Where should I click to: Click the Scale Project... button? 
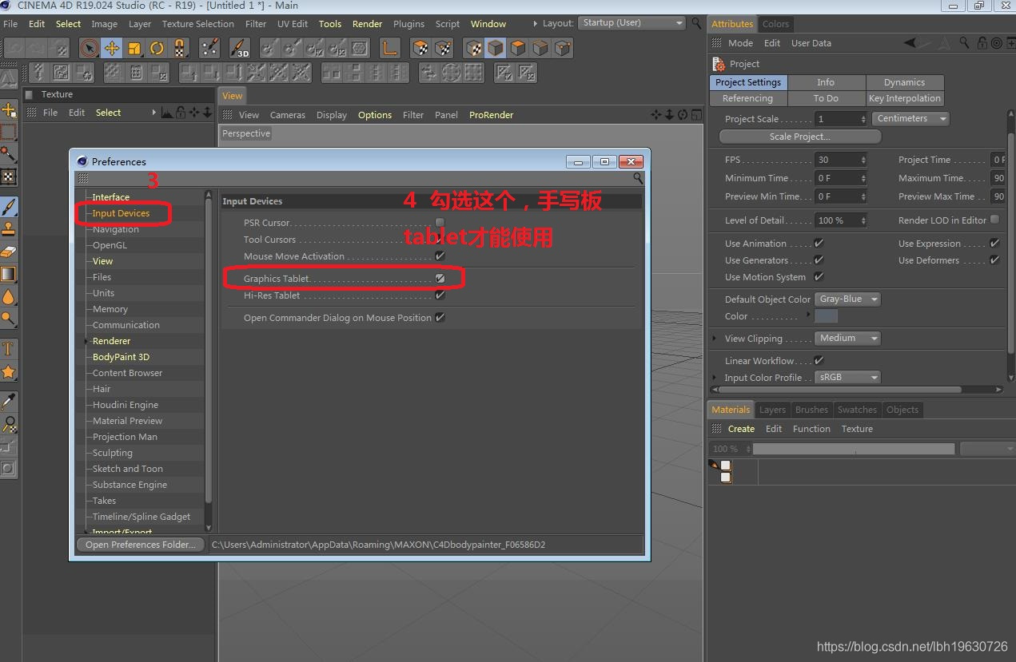coord(799,137)
